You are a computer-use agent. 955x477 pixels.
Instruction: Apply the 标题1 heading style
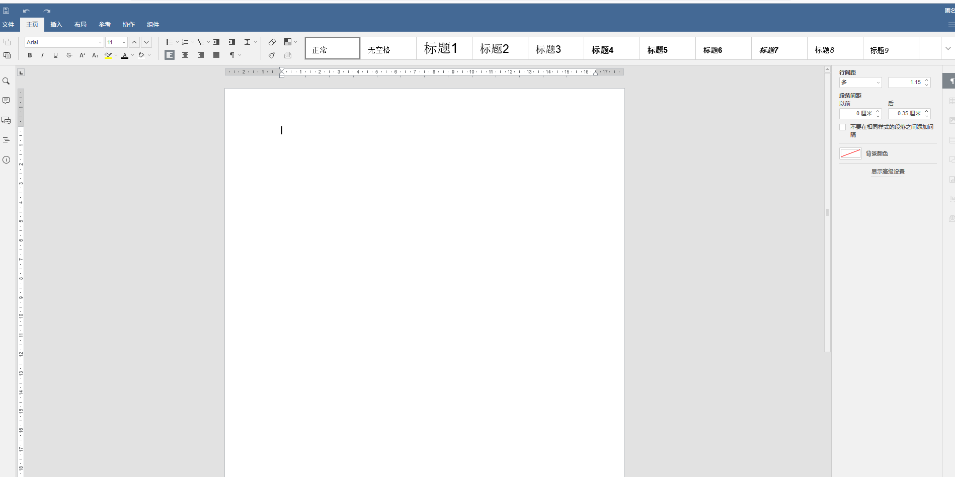[x=444, y=49]
